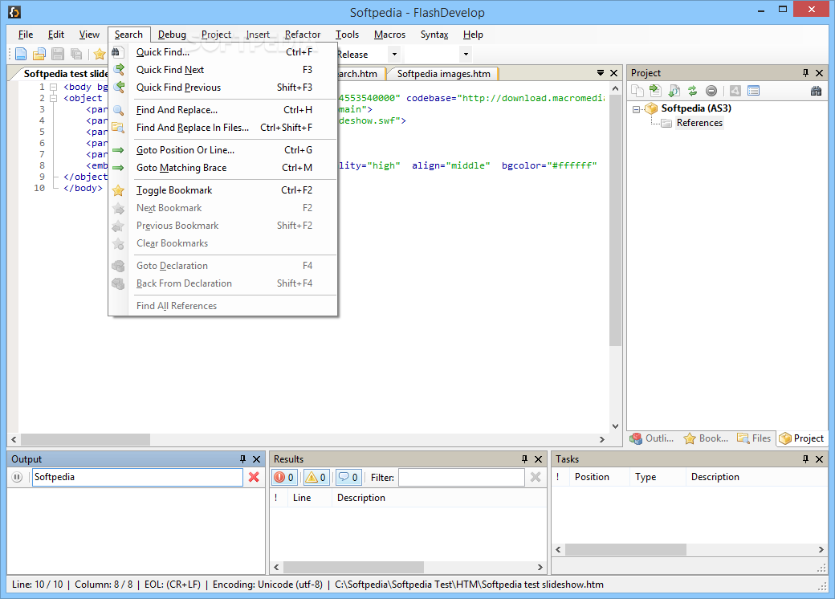
Task: Click the Output panel search field
Action: (136, 477)
